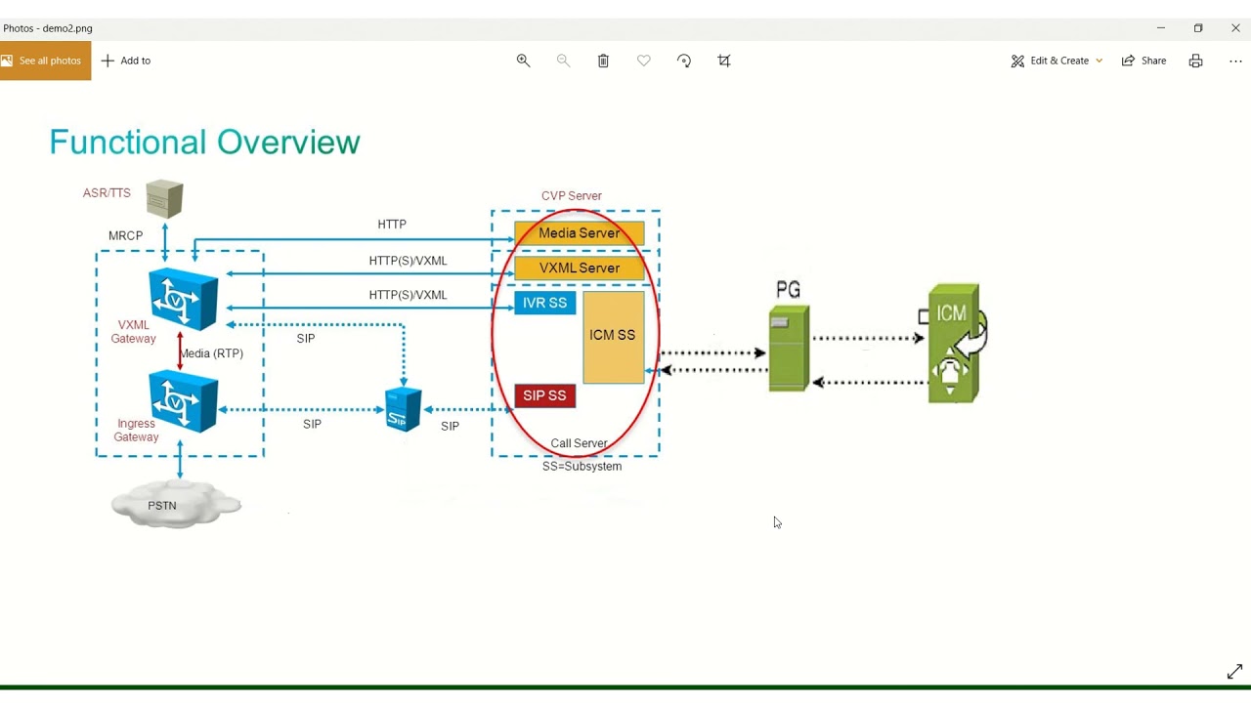
Task: Click the IVR SS block
Action: pyautogui.click(x=545, y=304)
